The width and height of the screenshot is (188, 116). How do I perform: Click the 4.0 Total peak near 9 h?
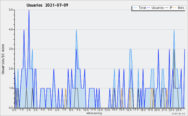pos(76,30)
